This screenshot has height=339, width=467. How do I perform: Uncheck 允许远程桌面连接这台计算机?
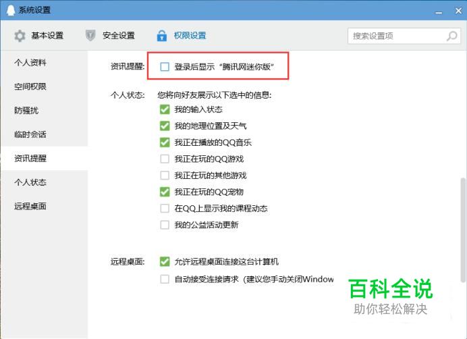[x=165, y=261]
